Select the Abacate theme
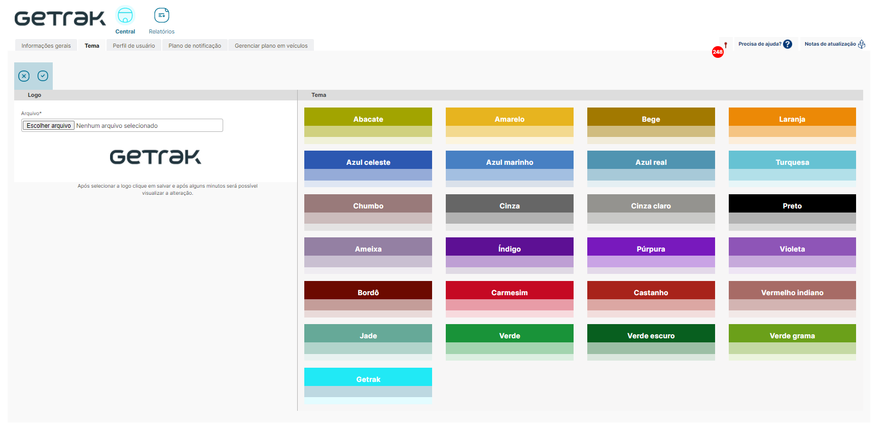Image resolution: width=887 pixels, height=423 pixels. (368, 125)
